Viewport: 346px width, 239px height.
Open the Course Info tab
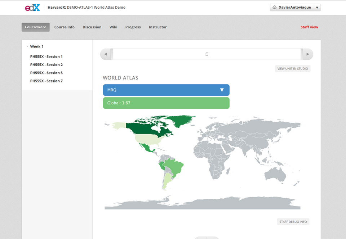(x=65, y=27)
